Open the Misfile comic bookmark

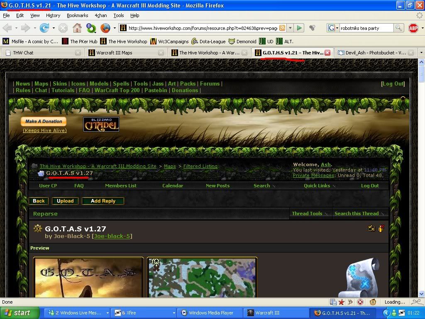pyautogui.click(x=30, y=42)
